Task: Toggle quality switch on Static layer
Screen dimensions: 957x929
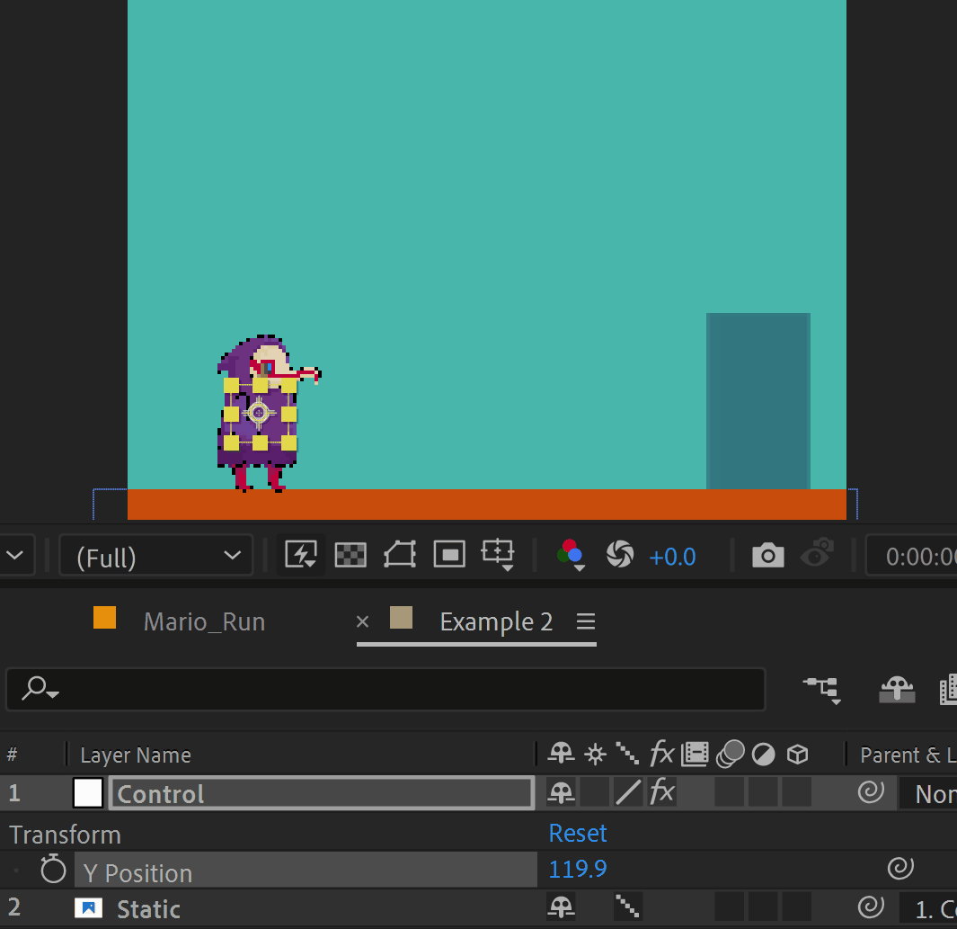Action: coord(628,907)
